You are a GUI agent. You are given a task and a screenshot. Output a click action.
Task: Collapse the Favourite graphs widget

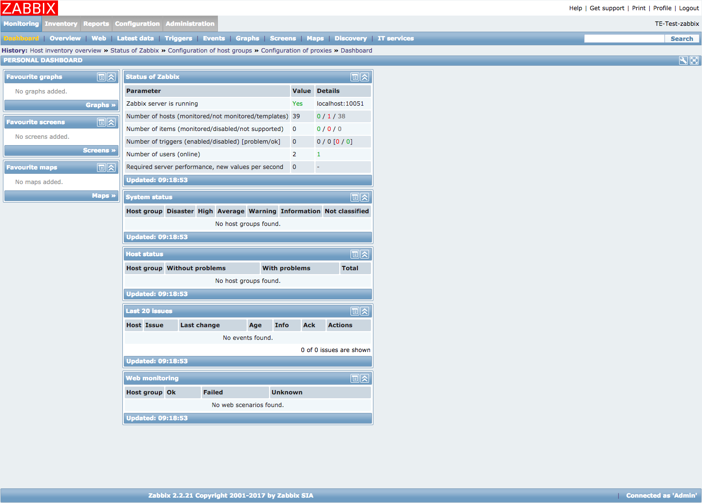(x=111, y=77)
